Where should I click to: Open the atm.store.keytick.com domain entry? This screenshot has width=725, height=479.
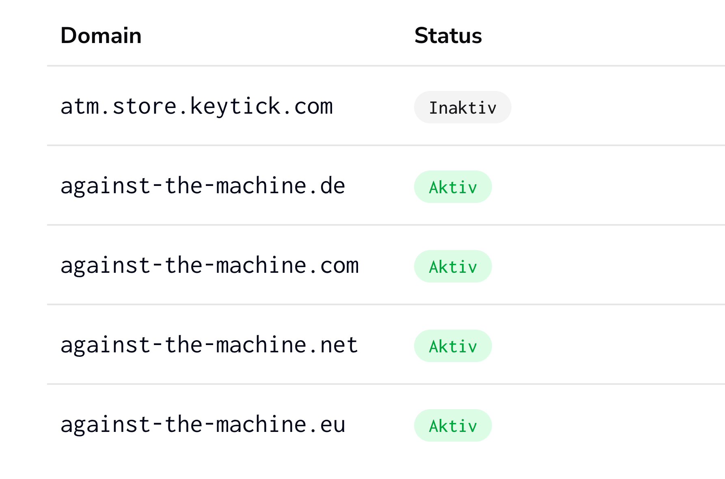click(x=196, y=107)
